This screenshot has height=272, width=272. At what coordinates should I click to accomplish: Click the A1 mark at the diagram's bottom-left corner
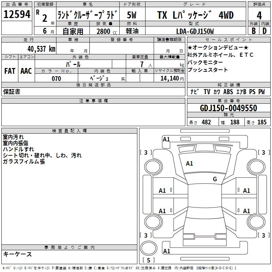point(166,251)
